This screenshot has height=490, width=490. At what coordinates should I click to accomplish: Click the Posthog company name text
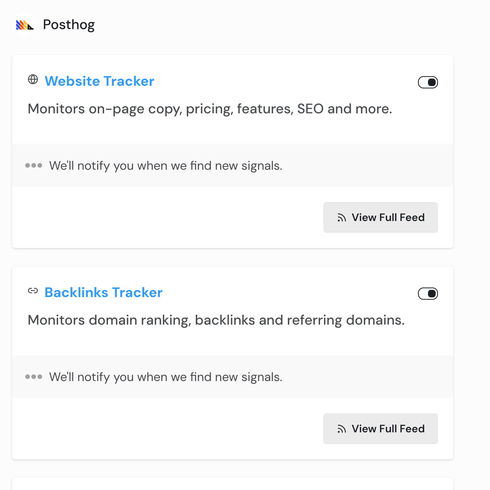point(69,25)
